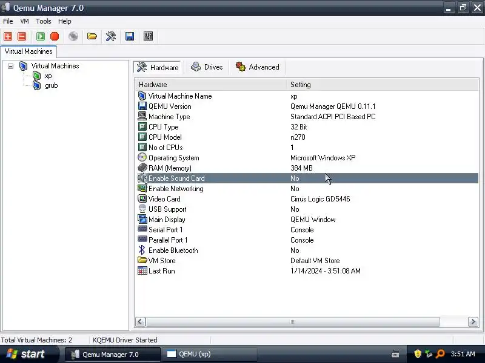Open the Windows start button

coord(28,354)
